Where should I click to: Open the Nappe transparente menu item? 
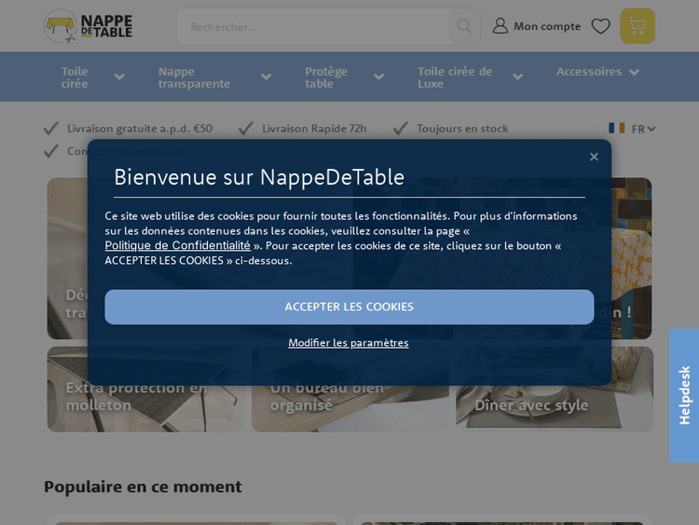click(x=194, y=77)
